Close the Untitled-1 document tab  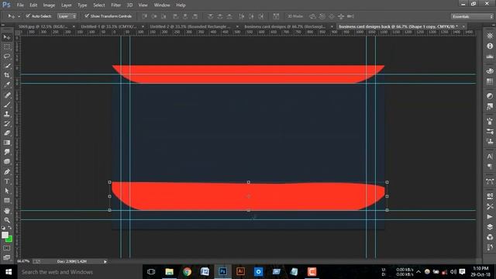point(143,26)
